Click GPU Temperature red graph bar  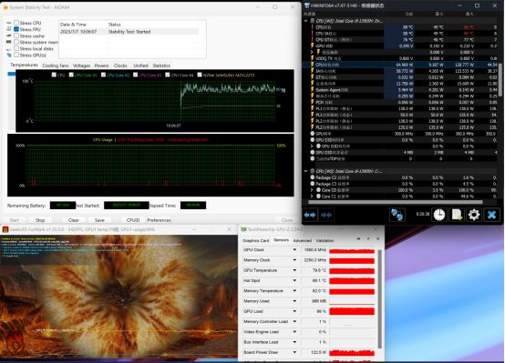tap(352, 270)
